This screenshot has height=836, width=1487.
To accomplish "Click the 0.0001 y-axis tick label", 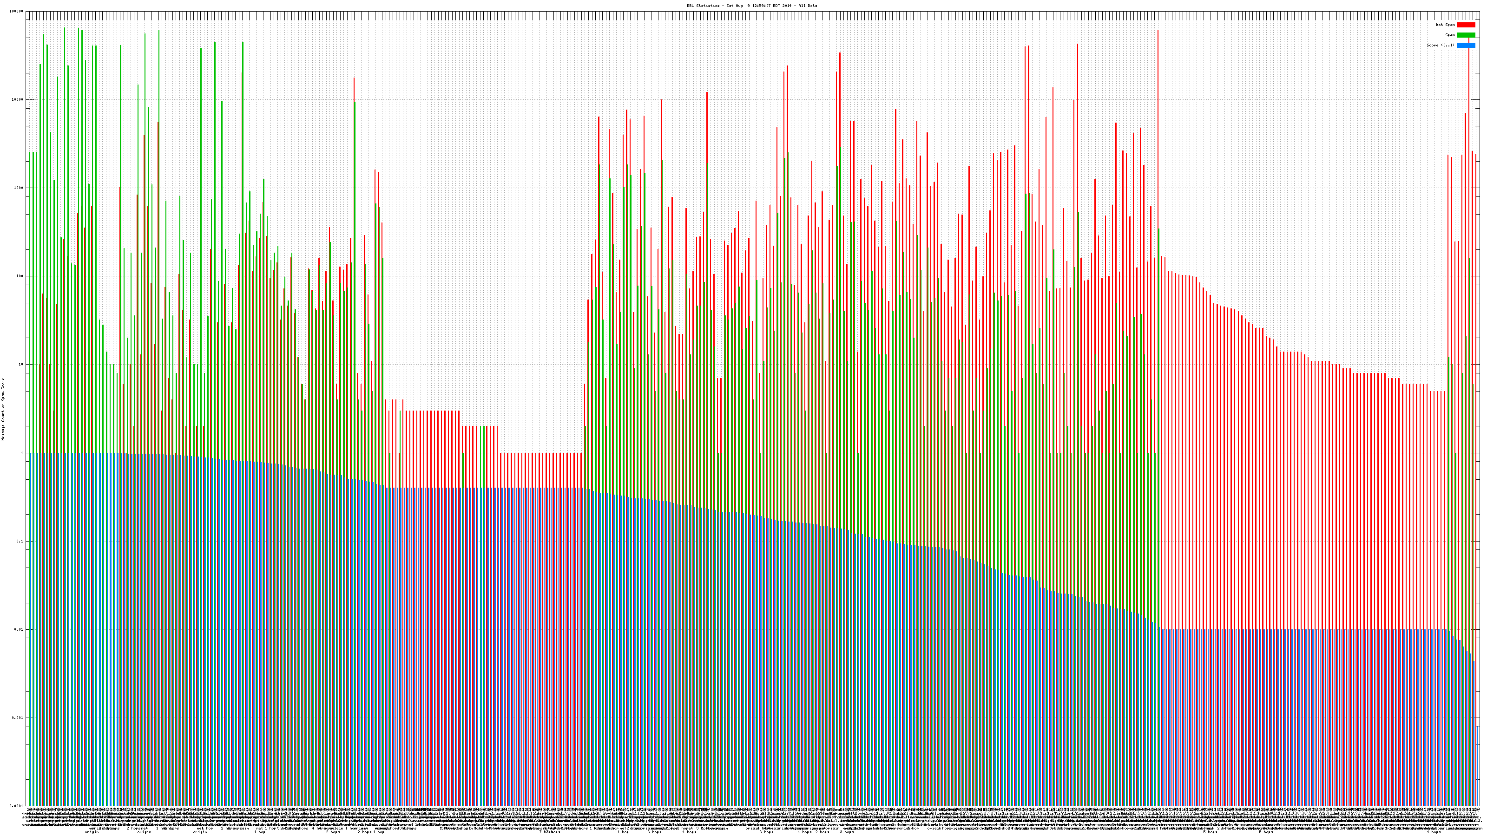I will [17, 806].
